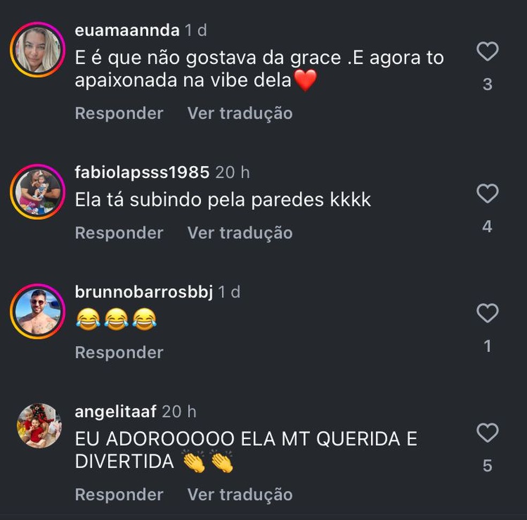Click Responder under angelitaaf's comment

[119, 495]
